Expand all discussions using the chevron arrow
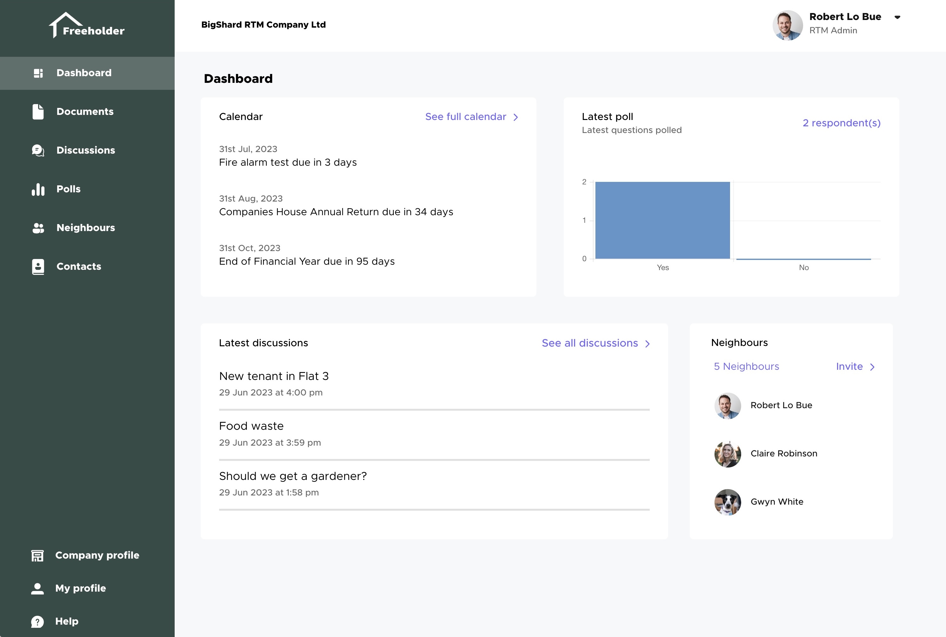 coord(648,343)
